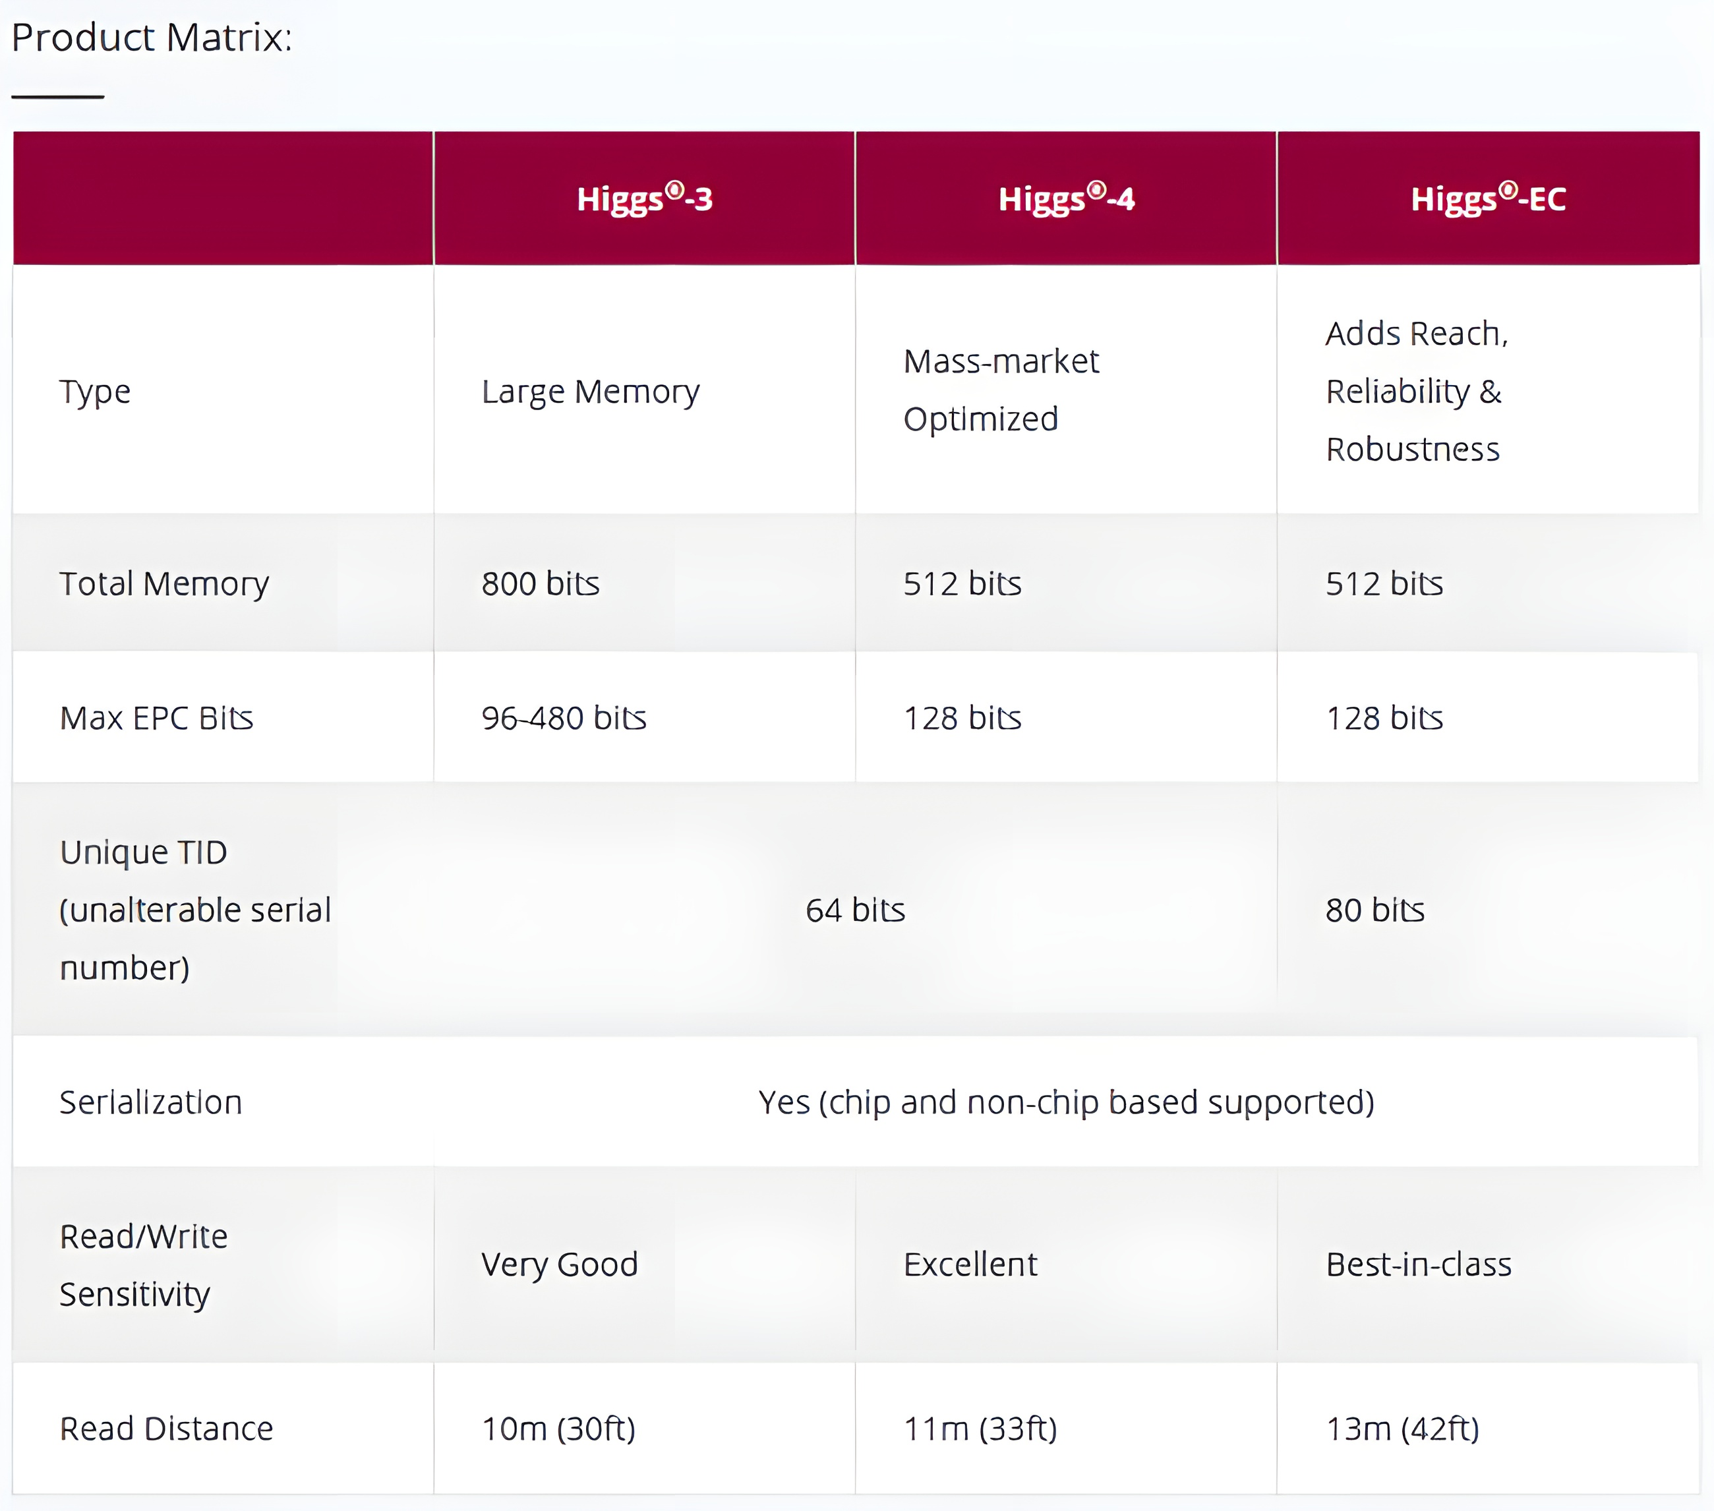Click the 13m (42ft) read distance cell

(x=1402, y=1429)
